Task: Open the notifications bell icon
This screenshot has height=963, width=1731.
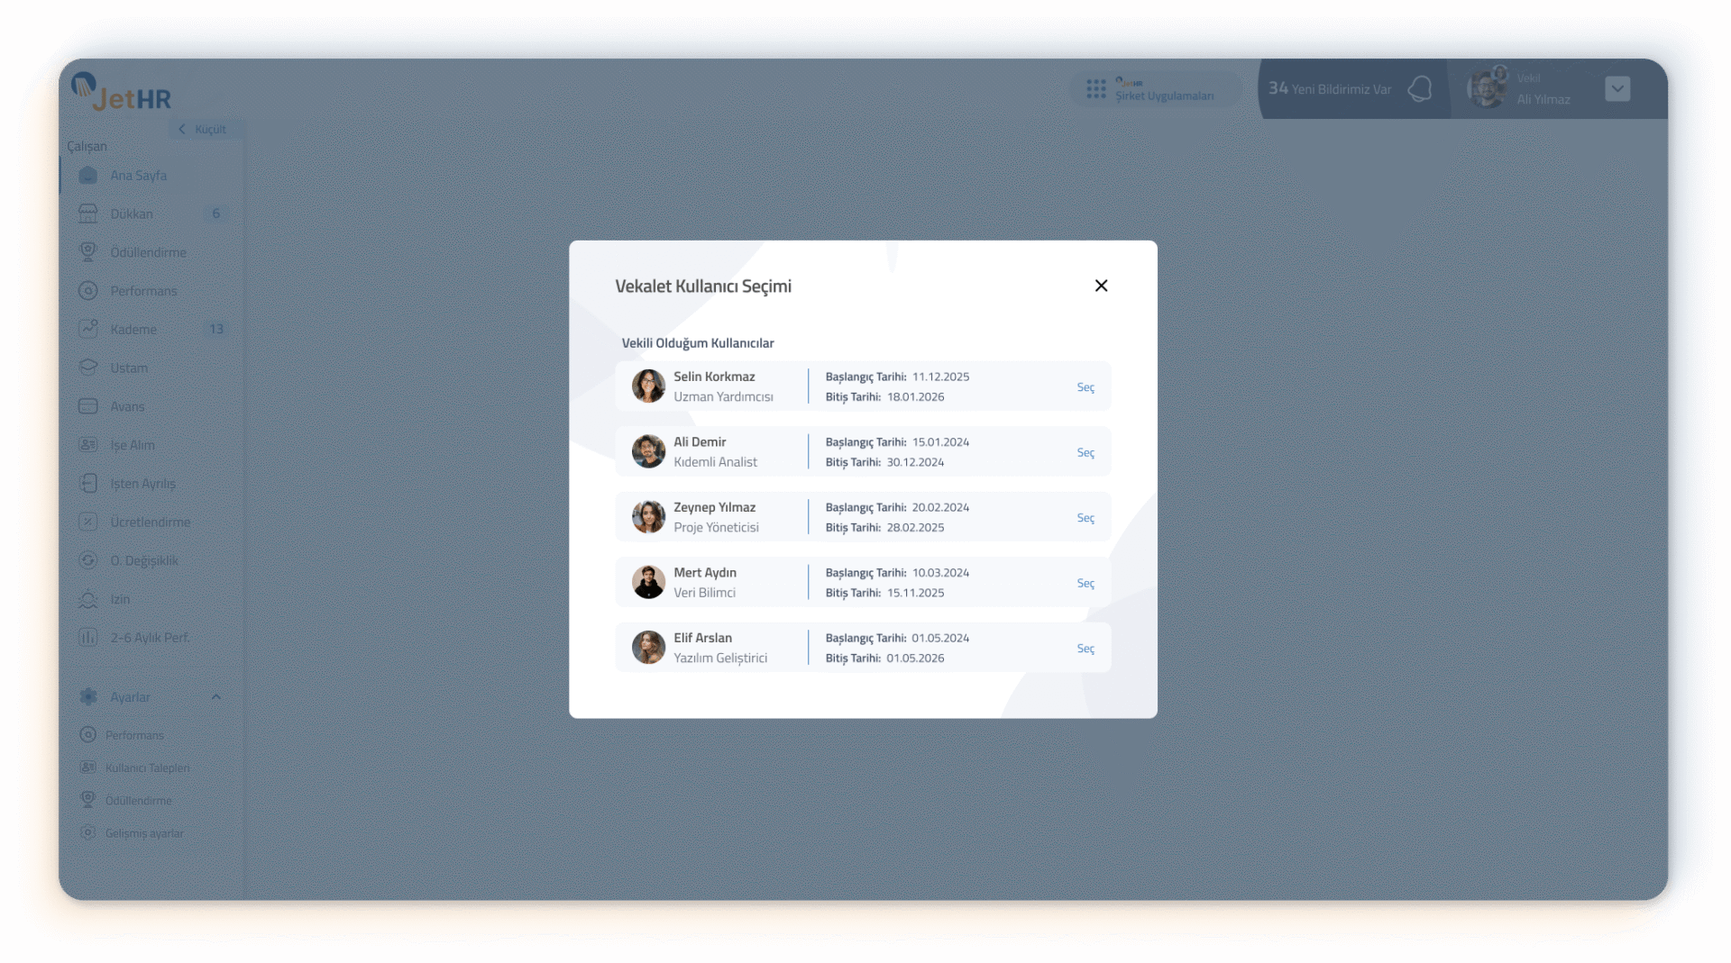Action: pyautogui.click(x=1420, y=89)
